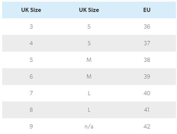The width and height of the screenshot is (177, 134).
Task: Click the EU 37 cell
Action: click(x=147, y=43)
